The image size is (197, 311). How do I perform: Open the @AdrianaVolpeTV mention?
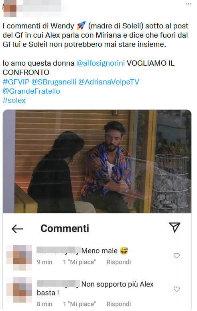click(x=109, y=82)
